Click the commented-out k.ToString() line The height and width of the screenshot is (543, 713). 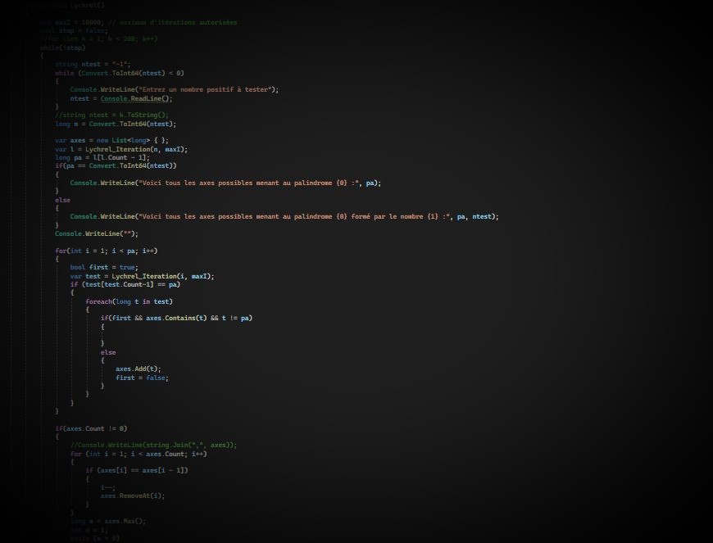click(111, 115)
